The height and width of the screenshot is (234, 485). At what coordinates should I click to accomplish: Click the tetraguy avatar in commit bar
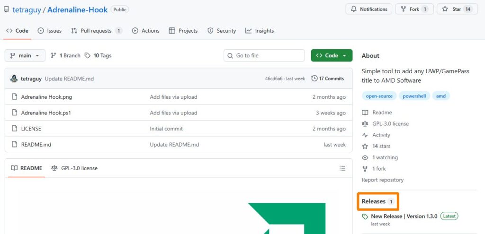[14, 78]
